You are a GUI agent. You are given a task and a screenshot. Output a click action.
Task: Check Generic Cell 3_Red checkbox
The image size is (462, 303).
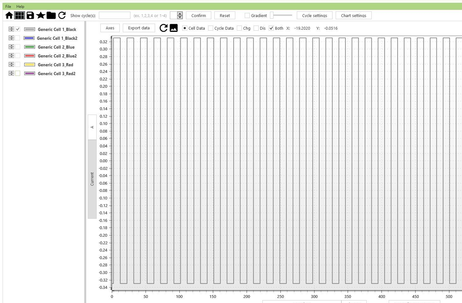(18, 65)
